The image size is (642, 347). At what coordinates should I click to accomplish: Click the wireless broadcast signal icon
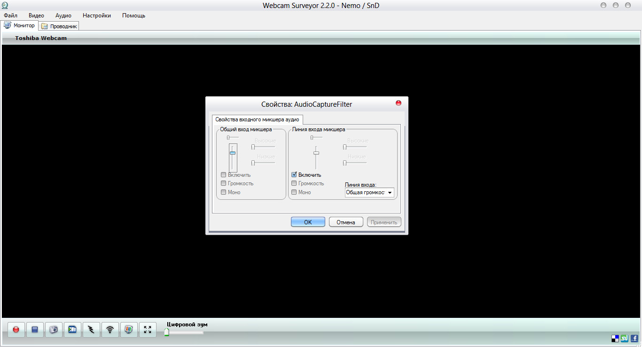110,330
